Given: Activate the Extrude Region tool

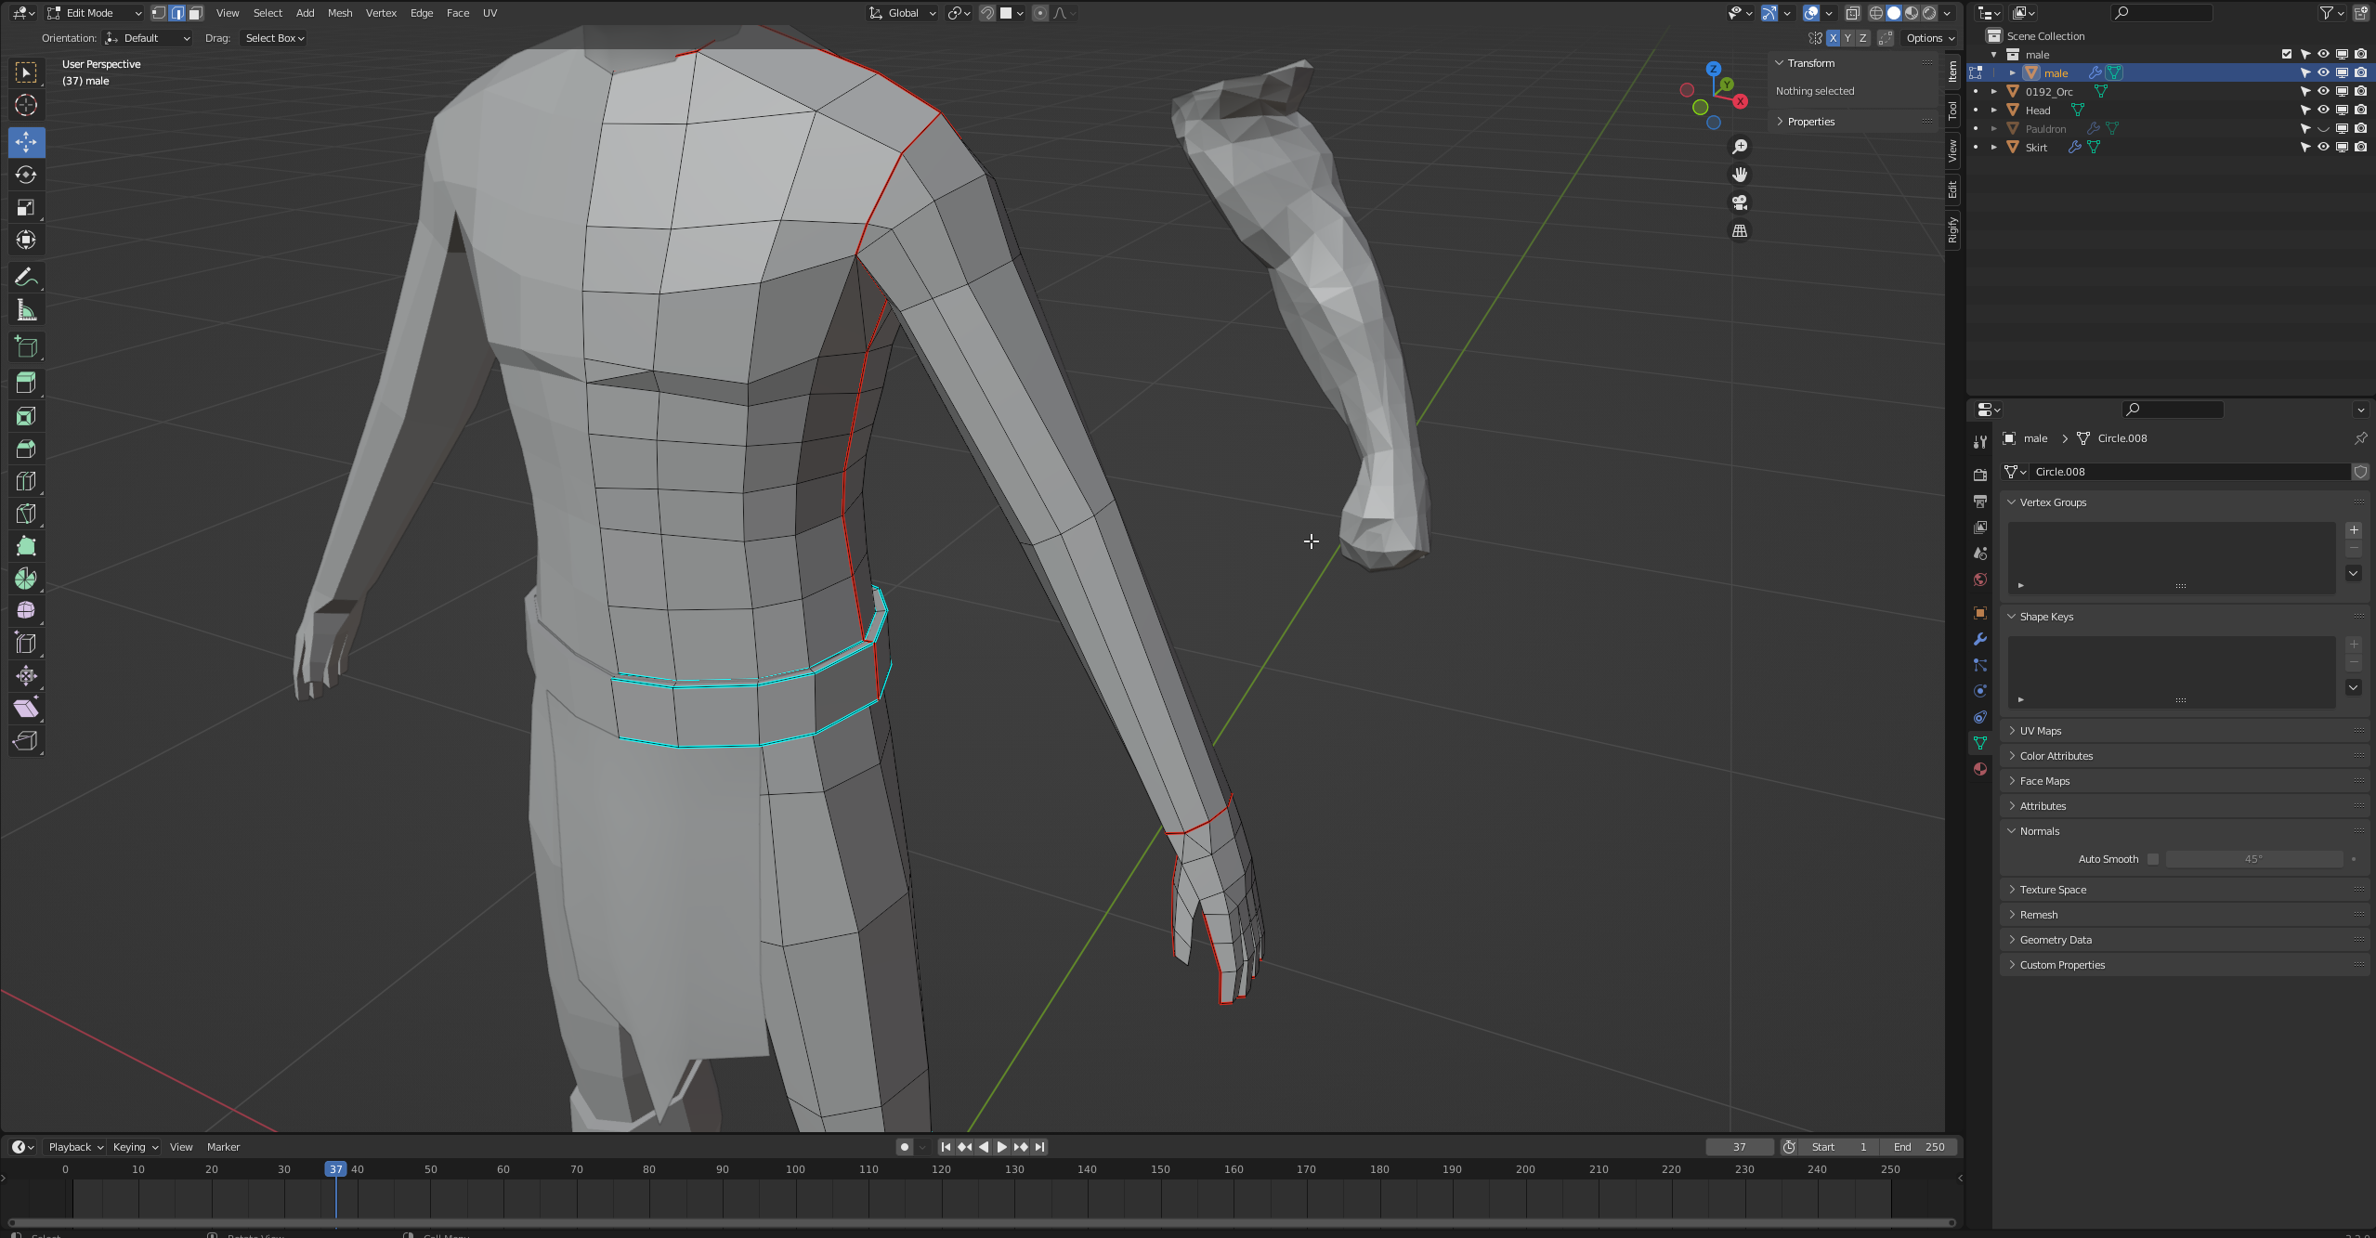Looking at the screenshot, I should (x=26, y=382).
